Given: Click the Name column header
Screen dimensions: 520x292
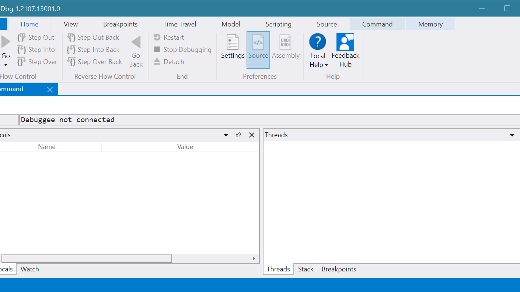Looking at the screenshot, I should tap(47, 147).
